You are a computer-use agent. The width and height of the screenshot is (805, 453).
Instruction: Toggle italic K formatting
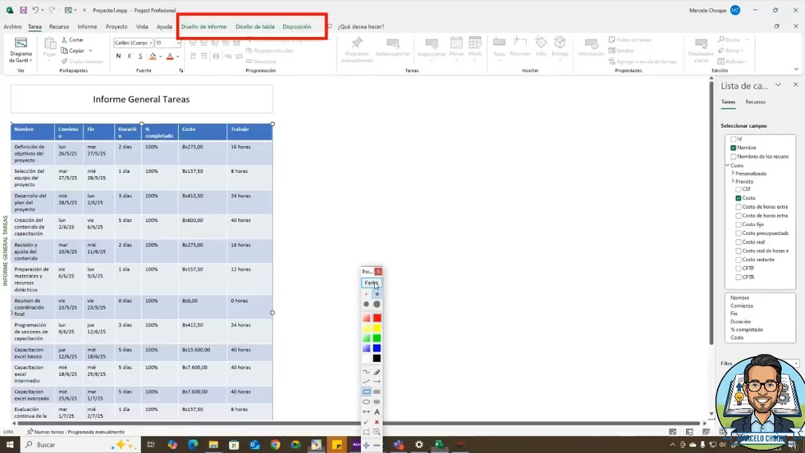point(130,56)
